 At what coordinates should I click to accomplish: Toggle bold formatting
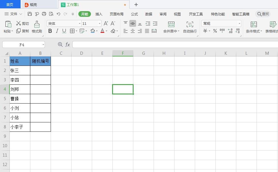coord(50,31)
